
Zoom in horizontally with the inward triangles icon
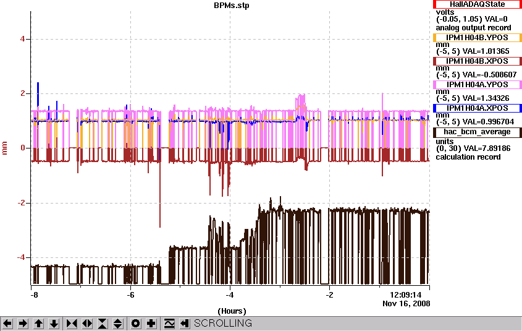(72, 324)
